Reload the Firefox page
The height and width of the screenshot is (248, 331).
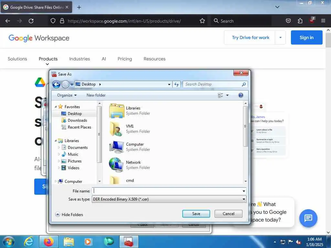tap(31, 21)
